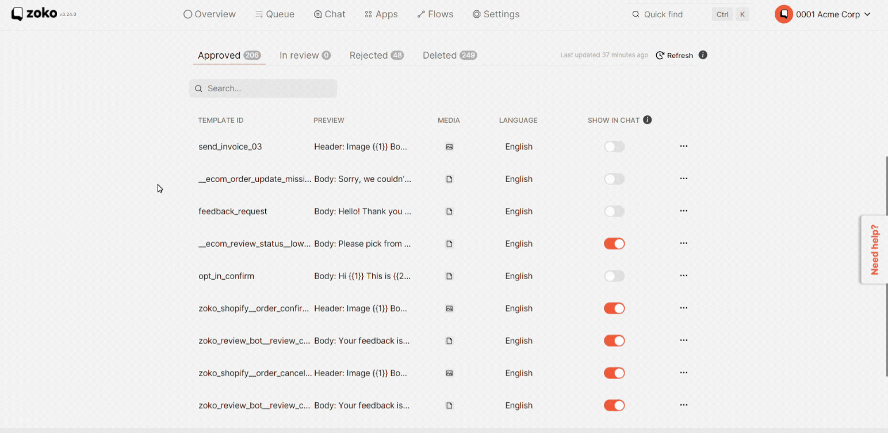Expand the 0001 Acme Corp account dropdown
Image resolution: width=888 pixels, height=433 pixels.
click(867, 14)
